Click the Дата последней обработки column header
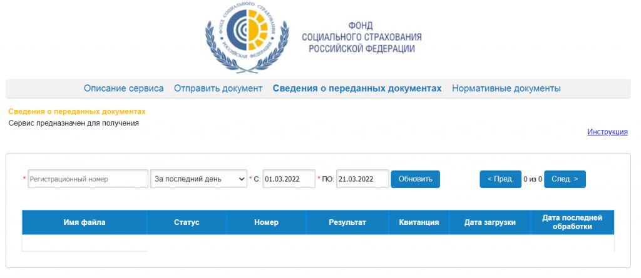 572,222
